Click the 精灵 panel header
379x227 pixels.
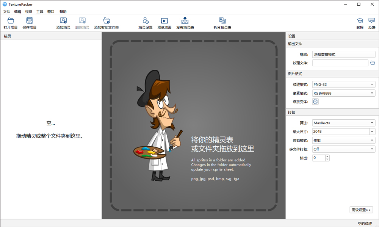(x=51, y=36)
